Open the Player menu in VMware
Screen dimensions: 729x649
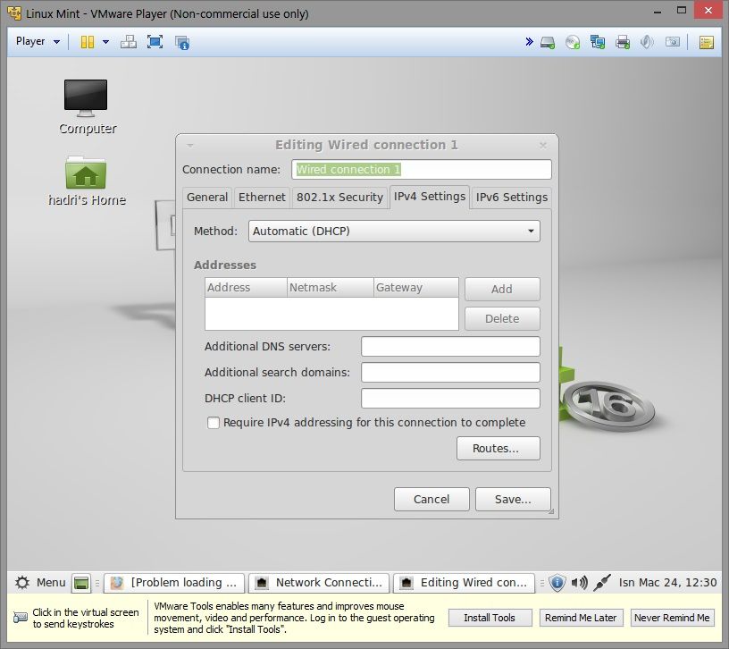pyautogui.click(x=38, y=41)
